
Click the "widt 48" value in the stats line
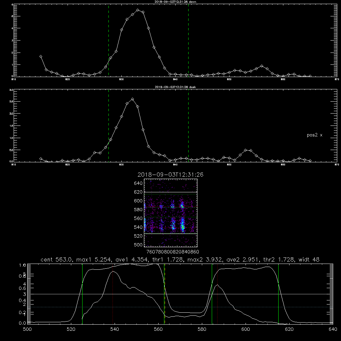click(309, 260)
